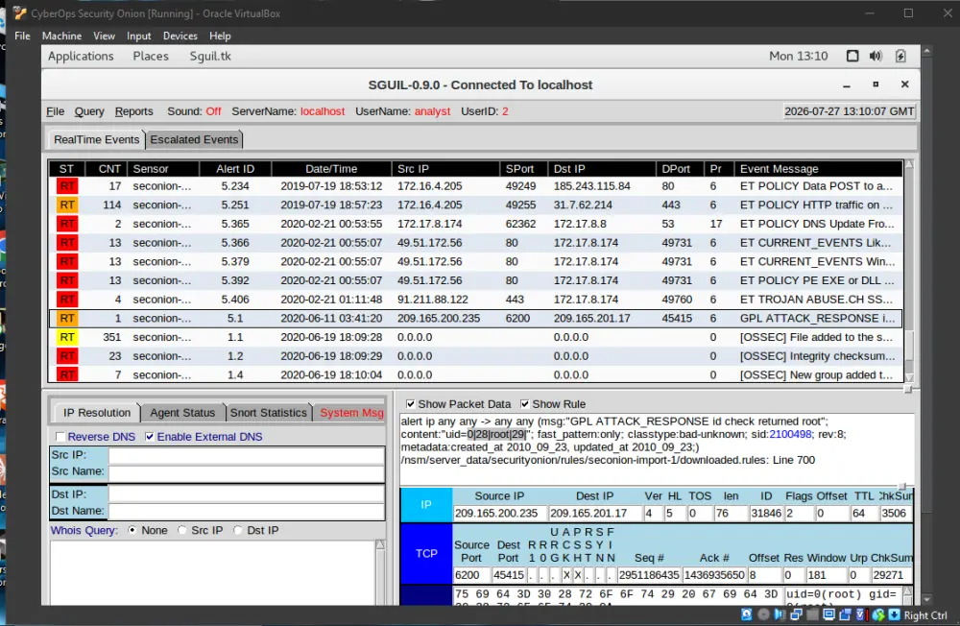
Task: Click the events table scroll-down arrow
Action: pos(909,377)
